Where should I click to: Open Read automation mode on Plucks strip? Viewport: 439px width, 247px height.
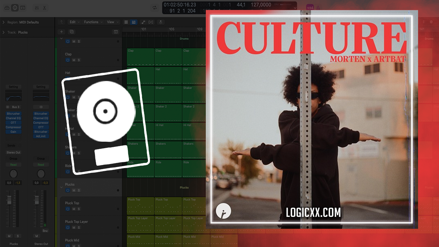click(x=13, y=165)
